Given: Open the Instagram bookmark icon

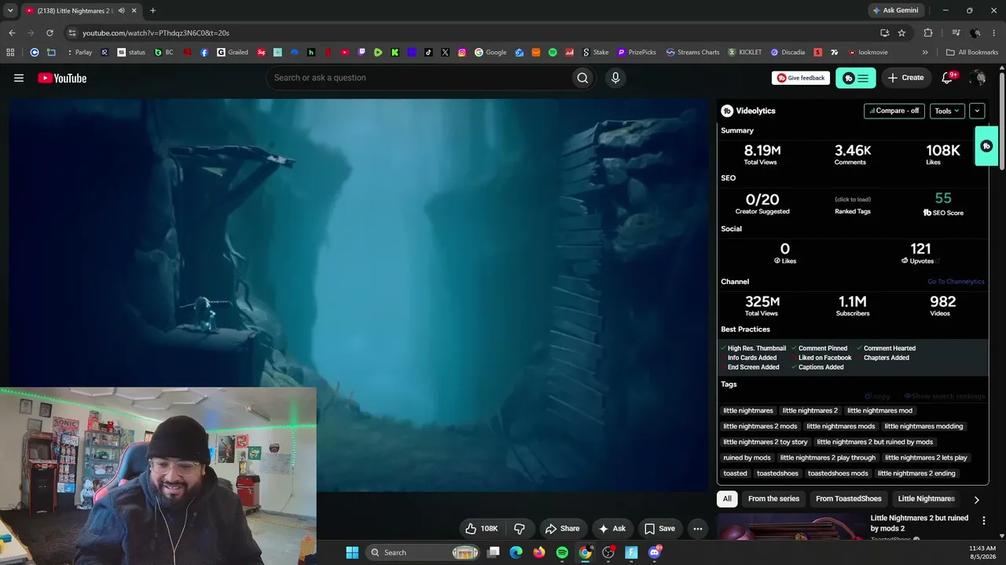Looking at the screenshot, I should (x=462, y=53).
